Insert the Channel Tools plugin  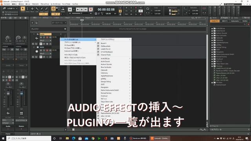[x=114, y=55]
